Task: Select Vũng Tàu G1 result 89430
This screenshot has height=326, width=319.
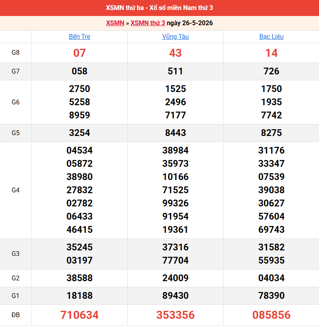Action: [x=175, y=296]
